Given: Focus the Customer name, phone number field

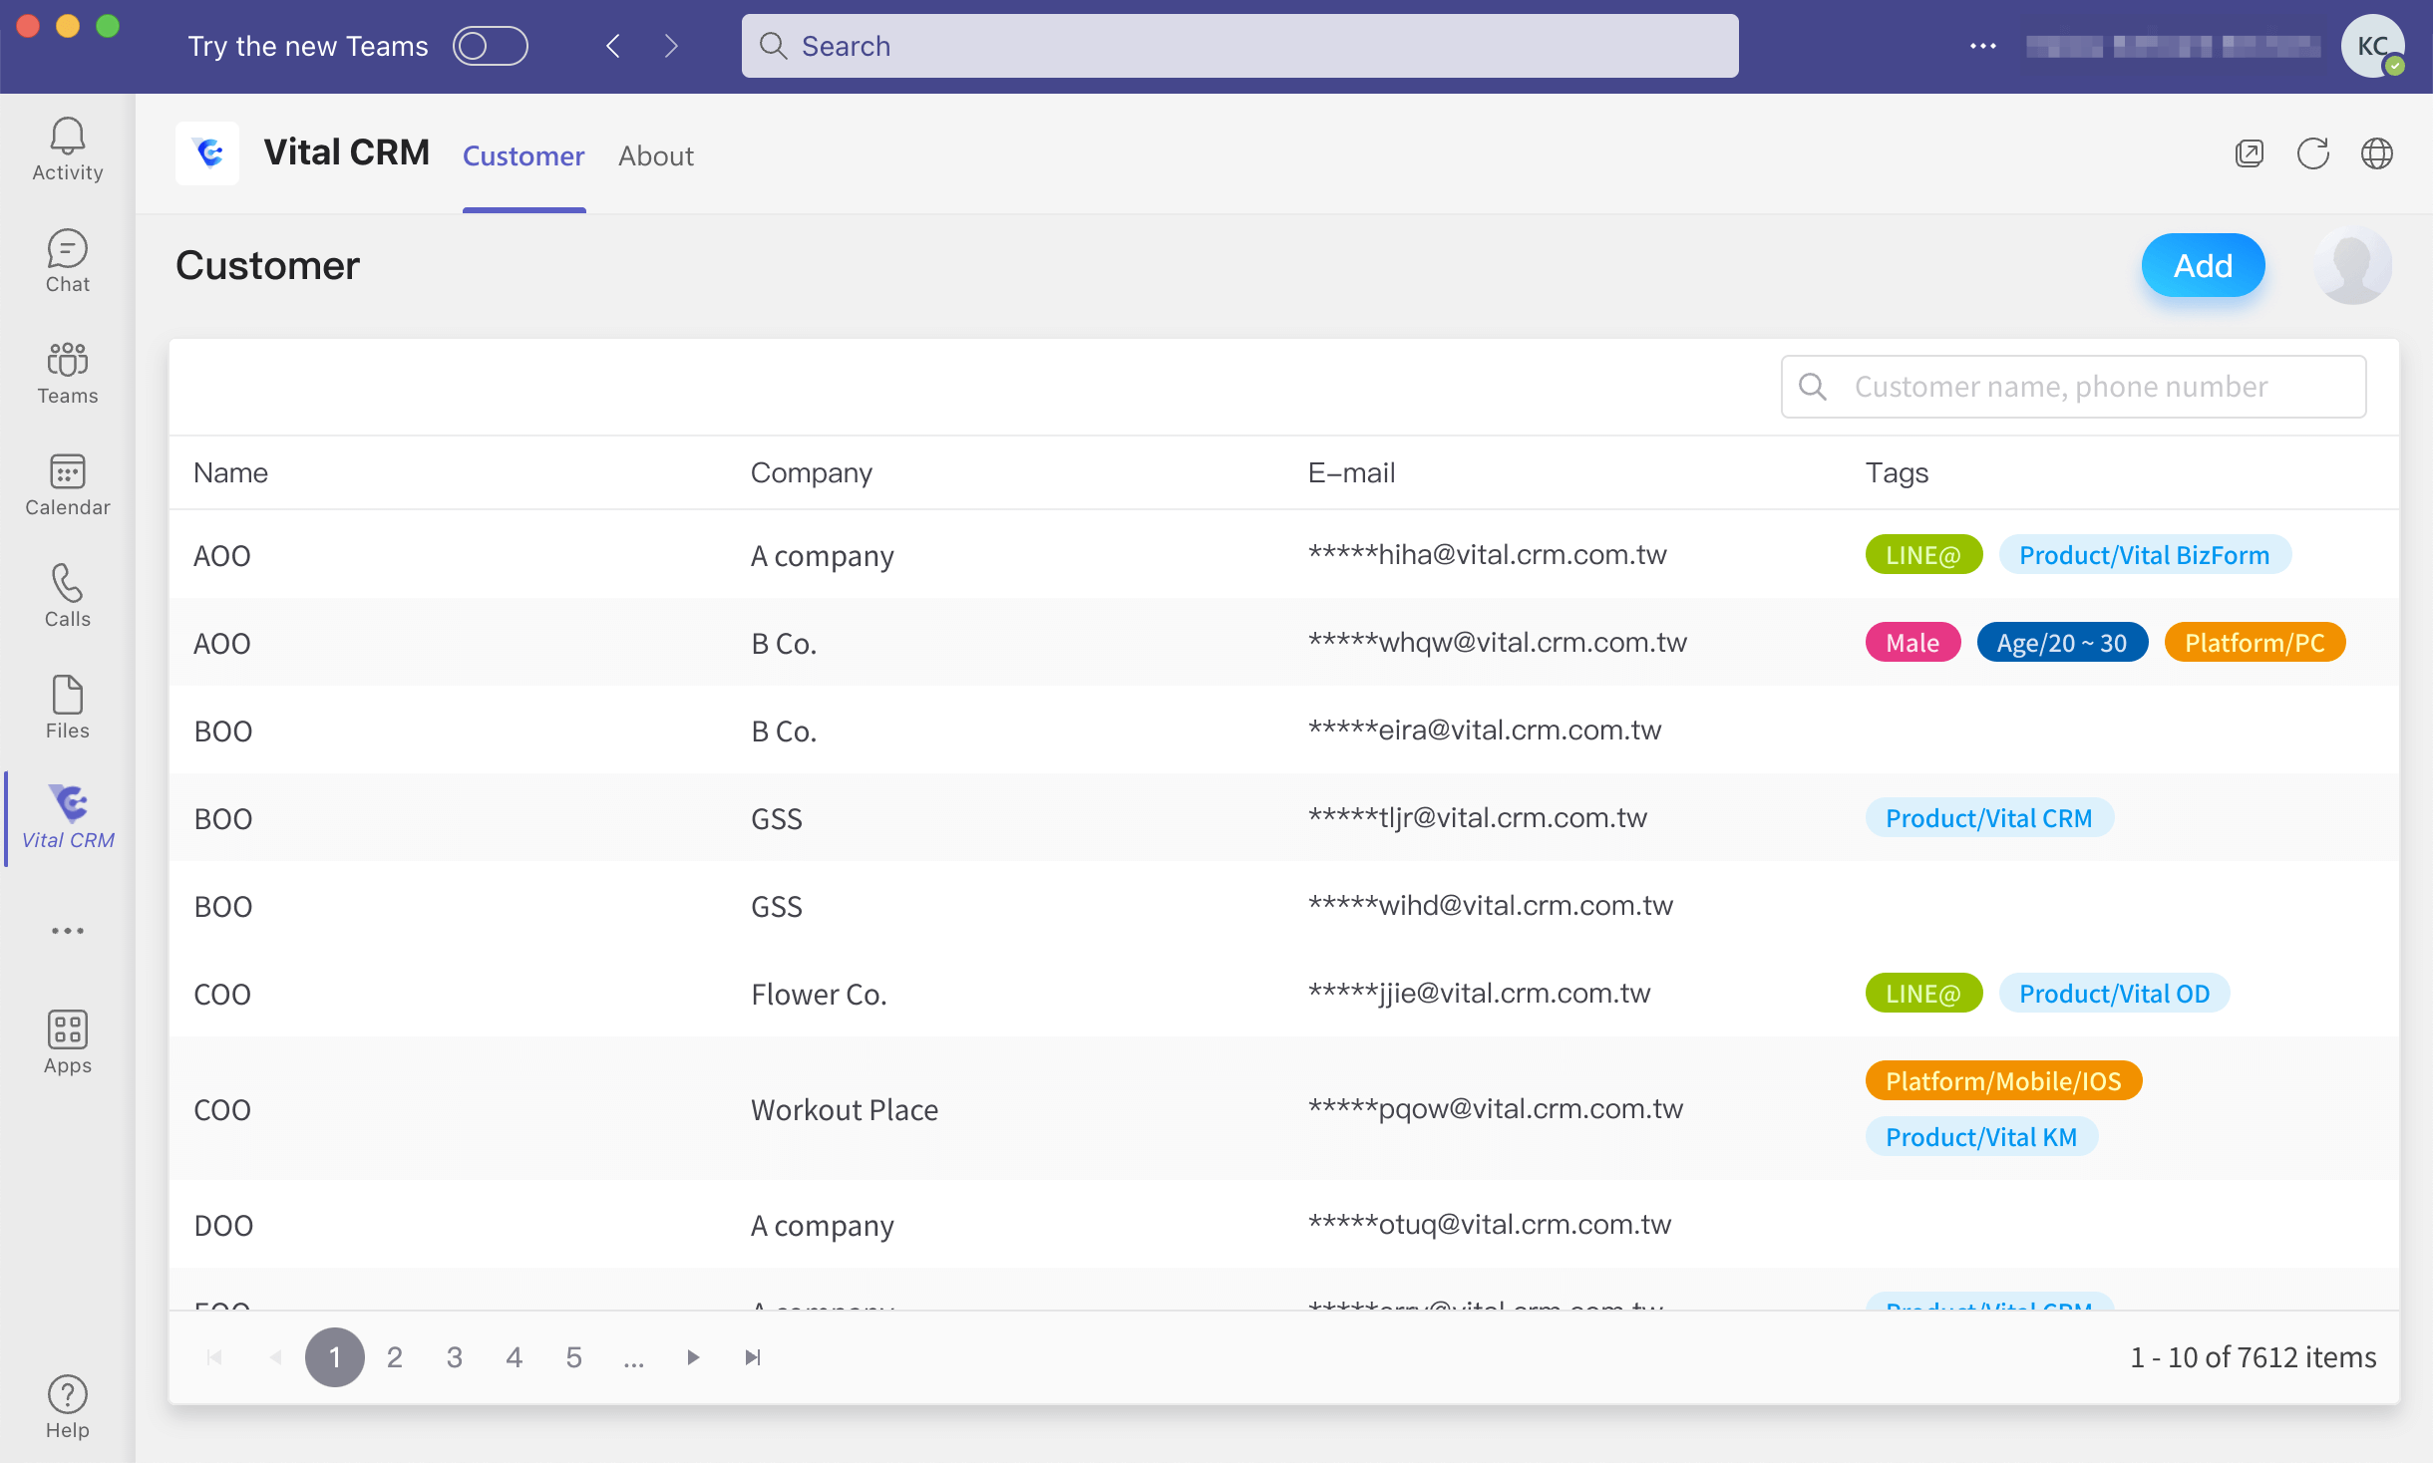Looking at the screenshot, I should pos(2074,387).
